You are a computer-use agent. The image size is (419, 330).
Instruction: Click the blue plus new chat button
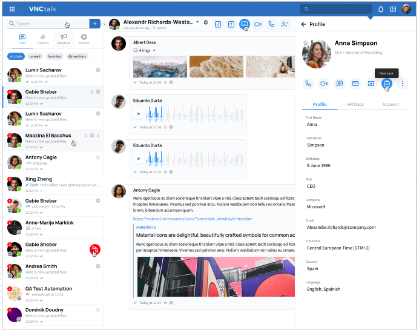point(95,24)
